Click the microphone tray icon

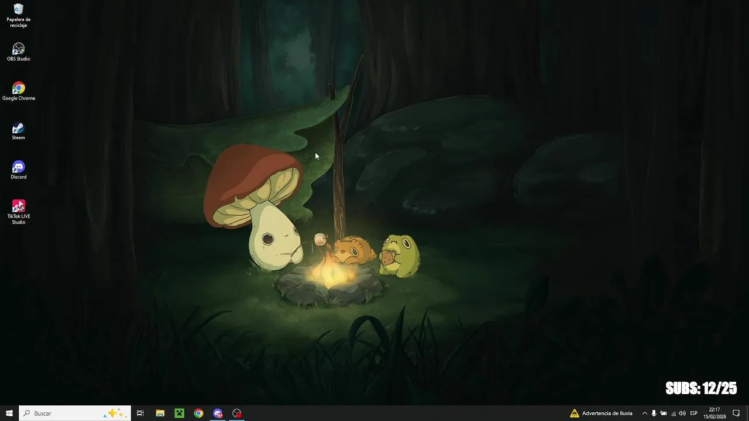click(654, 413)
